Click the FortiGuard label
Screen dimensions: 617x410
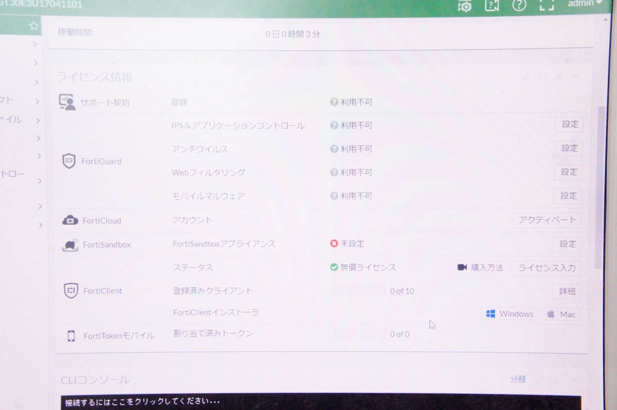[x=101, y=161]
